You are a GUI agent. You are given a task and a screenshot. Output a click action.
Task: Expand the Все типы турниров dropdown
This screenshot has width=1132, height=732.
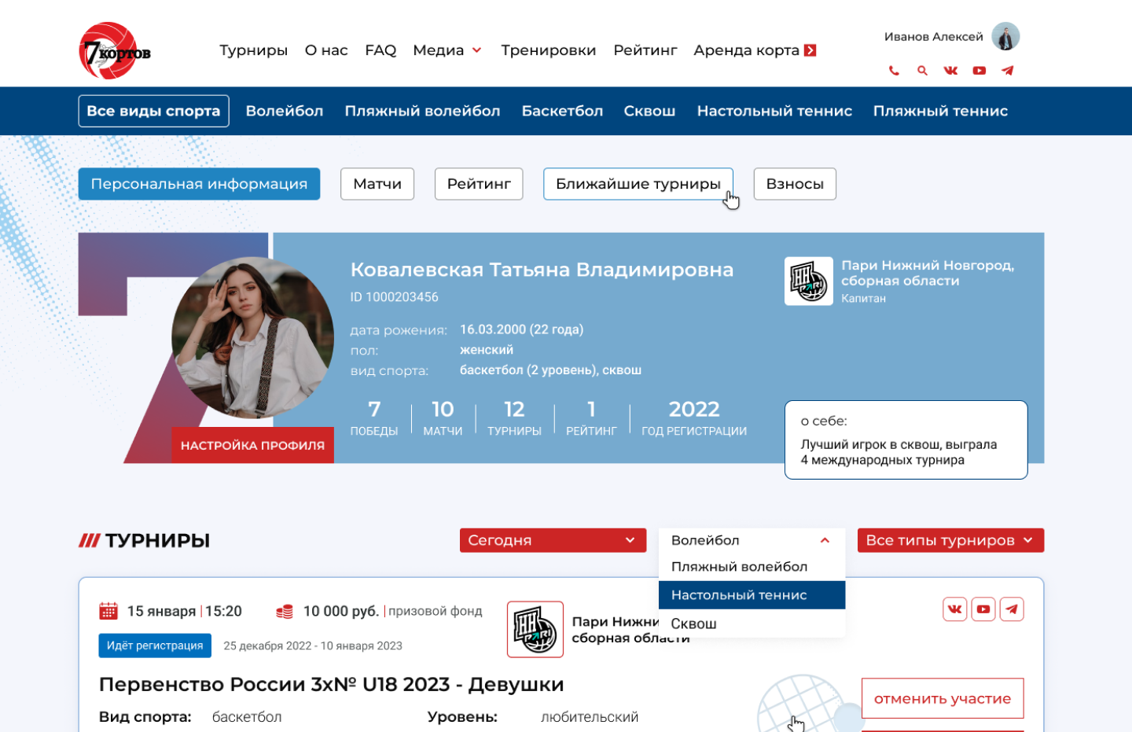[x=950, y=540]
